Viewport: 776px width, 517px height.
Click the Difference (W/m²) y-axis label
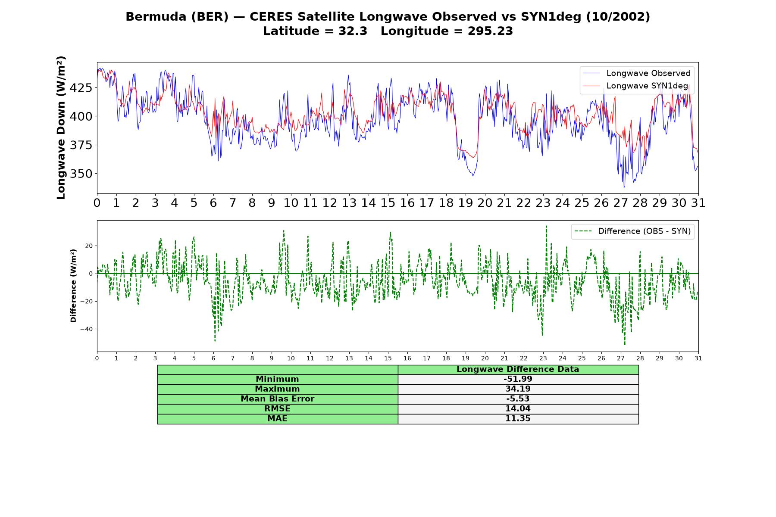pos(73,286)
